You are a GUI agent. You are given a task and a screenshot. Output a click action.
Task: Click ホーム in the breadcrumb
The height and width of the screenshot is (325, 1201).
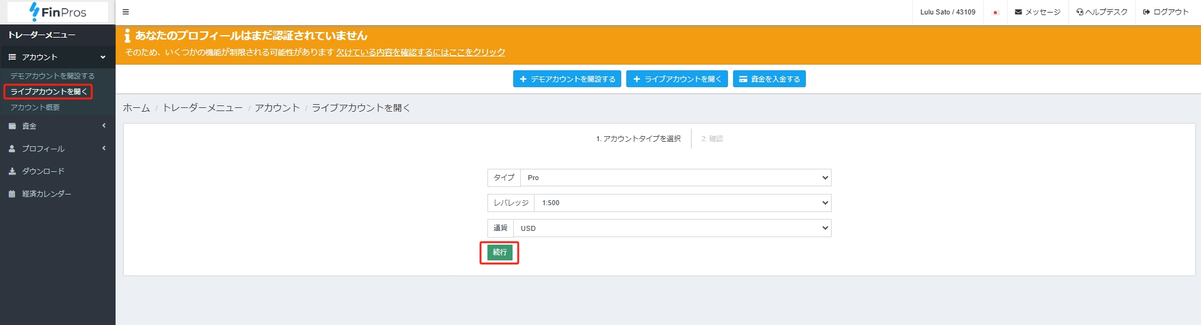136,108
